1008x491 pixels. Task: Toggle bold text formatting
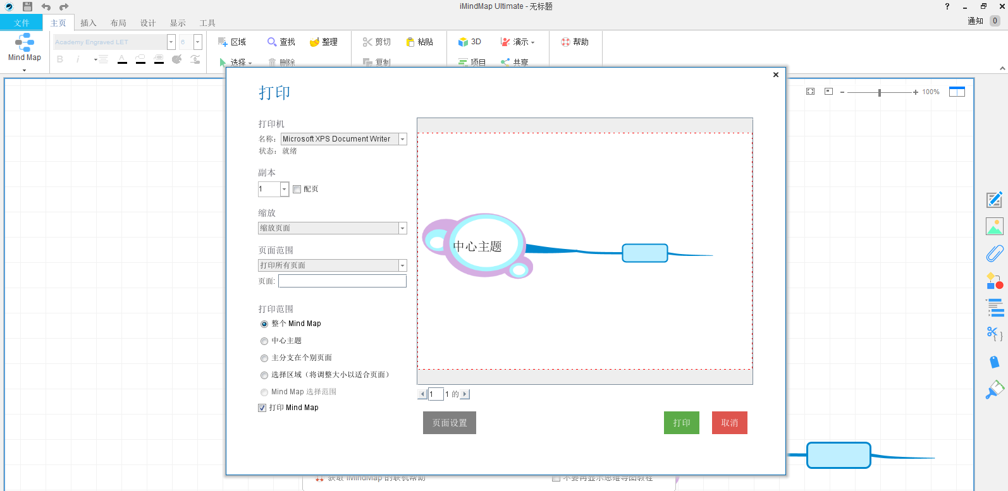click(x=60, y=59)
